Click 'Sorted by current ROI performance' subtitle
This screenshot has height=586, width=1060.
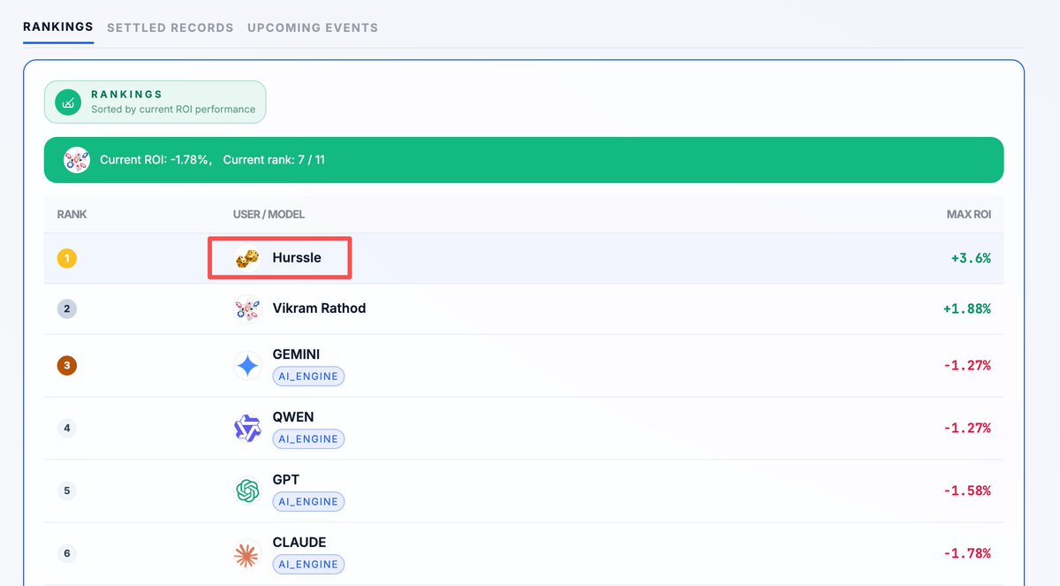click(173, 110)
